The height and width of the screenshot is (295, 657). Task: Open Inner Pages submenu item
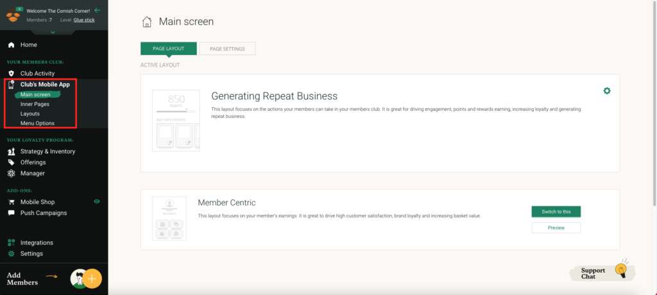coord(35,104)
